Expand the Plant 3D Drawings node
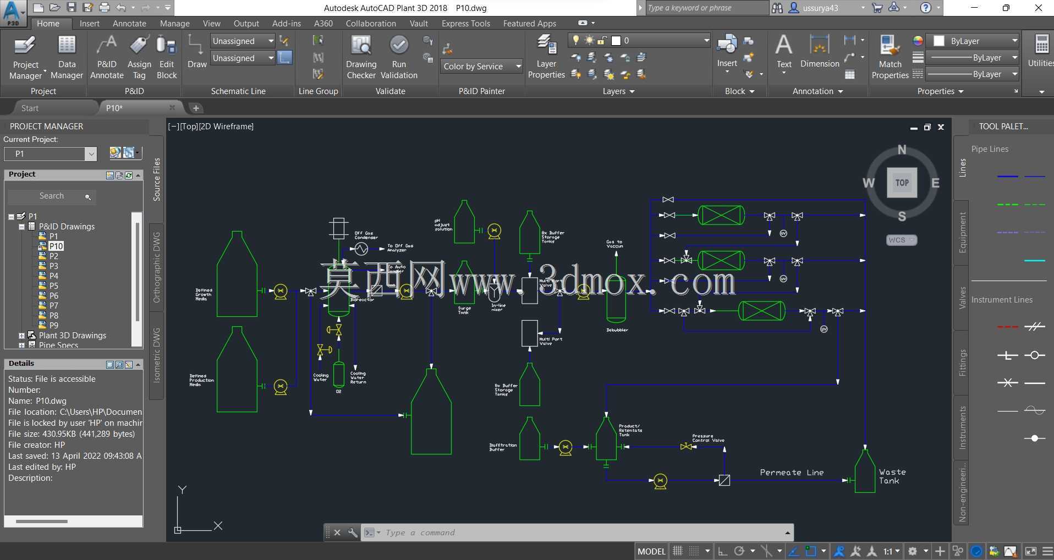The height and width of the screenshot is (560, 1054). click(21, 336)
